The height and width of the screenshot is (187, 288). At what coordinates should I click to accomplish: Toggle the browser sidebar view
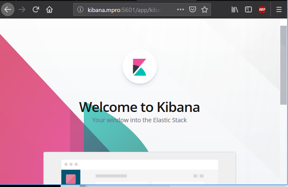click(248, 9)
